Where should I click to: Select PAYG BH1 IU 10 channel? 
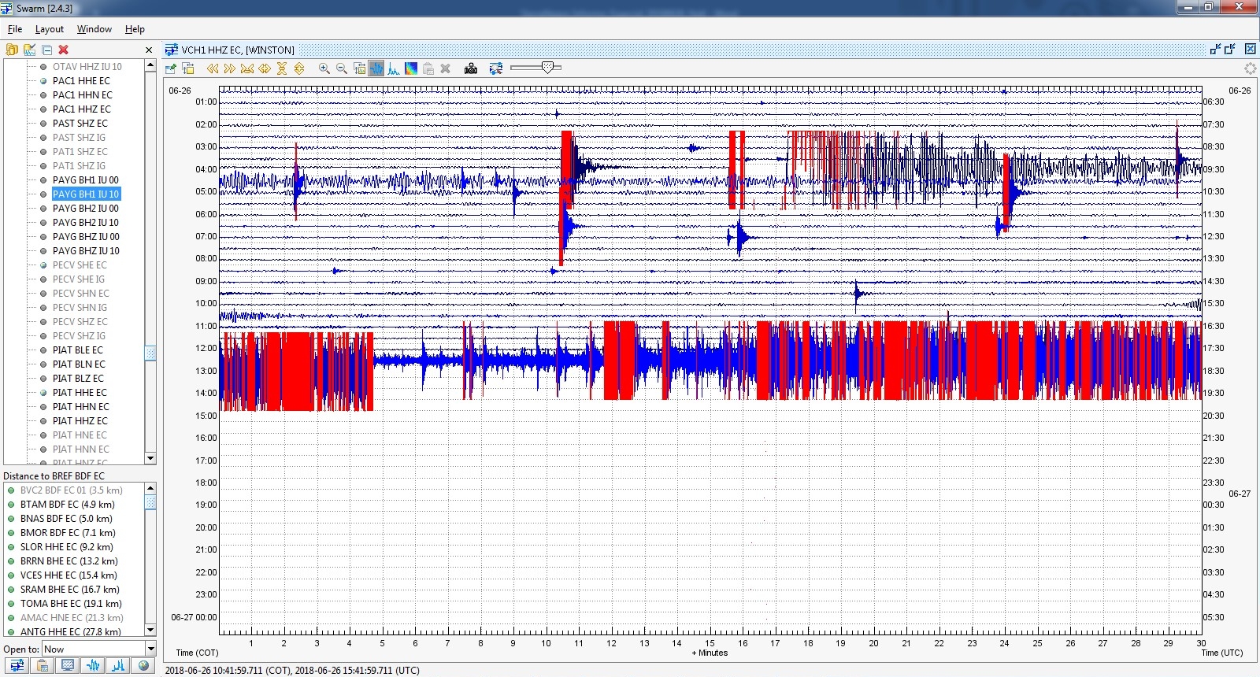click(86, 194)
